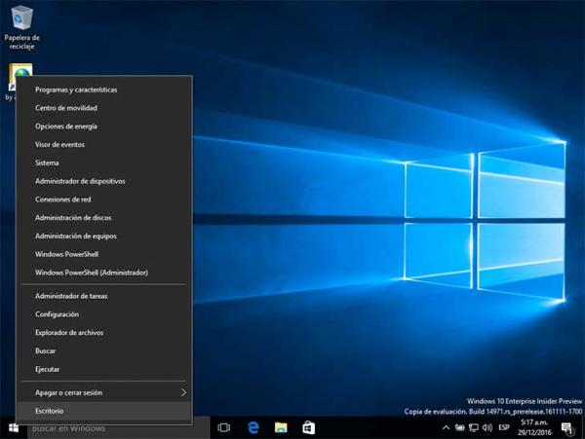Open the volume speaker tray icon

pyautogui.click(x=487, y=427)
